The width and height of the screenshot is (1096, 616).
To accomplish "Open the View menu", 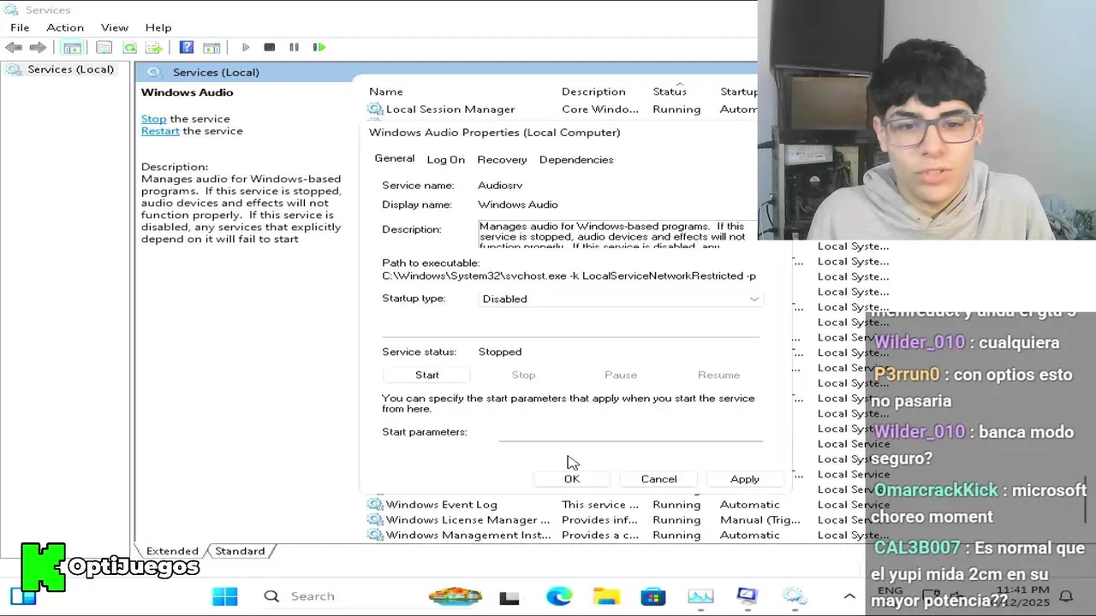I will (114, 27).
